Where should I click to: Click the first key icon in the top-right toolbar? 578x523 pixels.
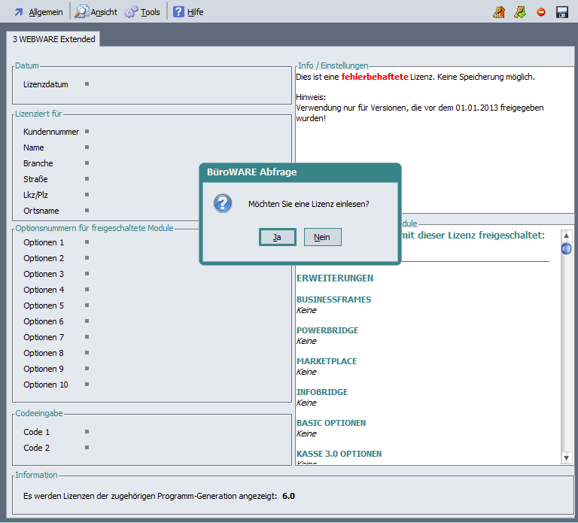click(x=499, y=12)
